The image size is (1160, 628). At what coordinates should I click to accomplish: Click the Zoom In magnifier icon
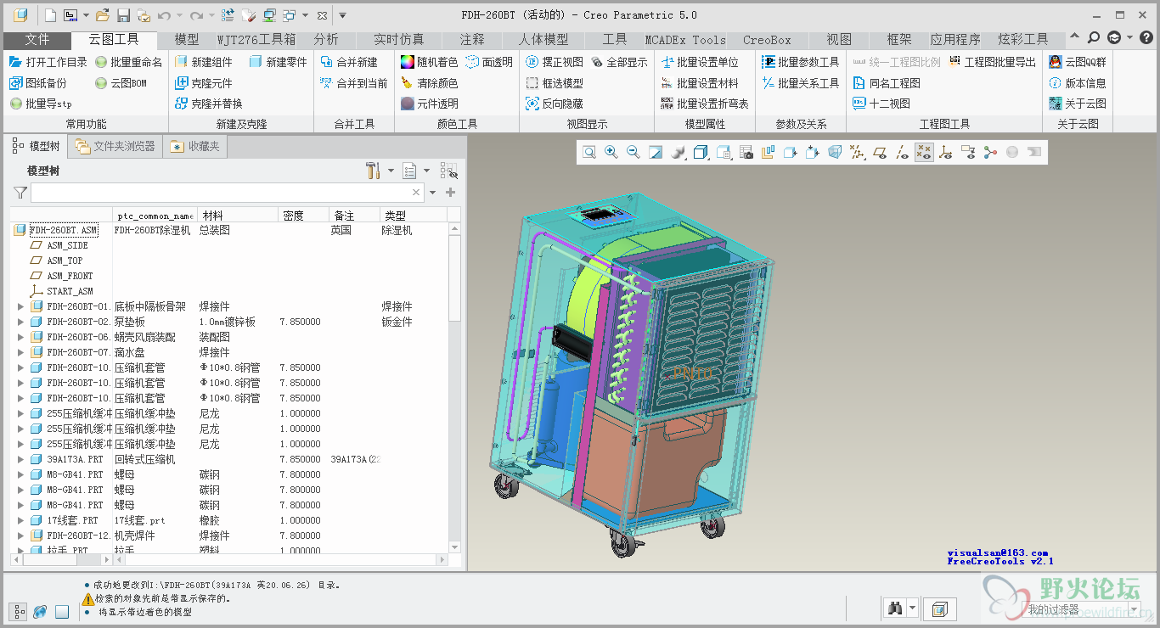click(x=611, y=153)
